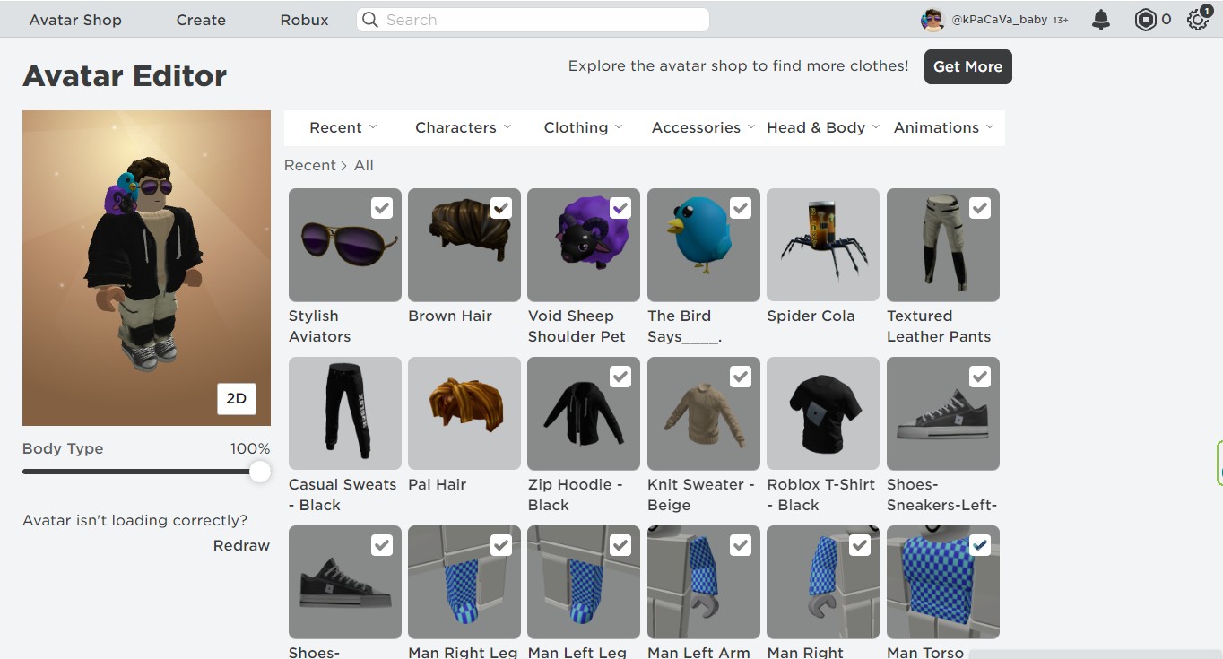Select the Zip Hoodie - Black image
Screen dimensions: 1223x659
pyautogui.click(x=584, y=413)
